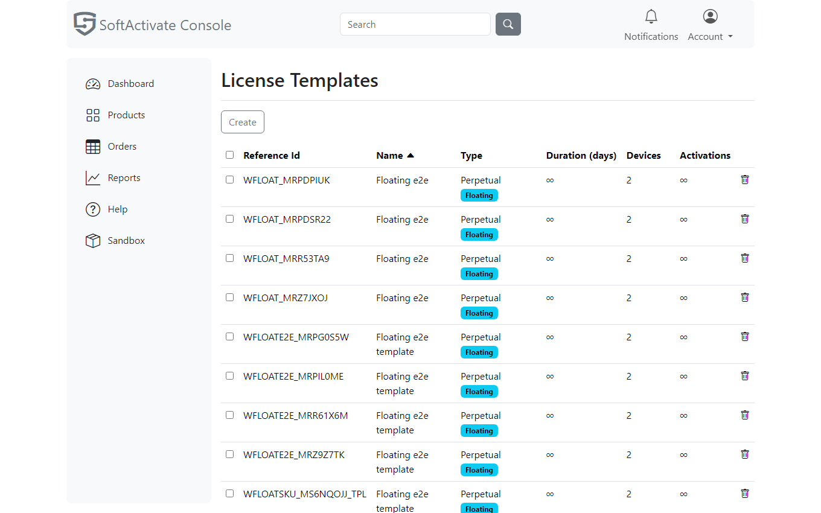Check the box for WFLOAT_MRZ7JXOJ
Viewport: 821px width, 513px height.
tap(229, 298)
